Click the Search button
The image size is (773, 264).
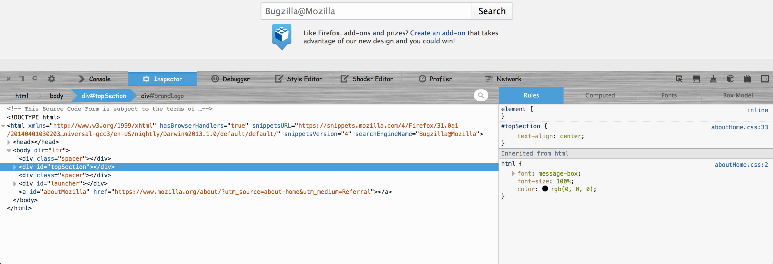point(492,11)
